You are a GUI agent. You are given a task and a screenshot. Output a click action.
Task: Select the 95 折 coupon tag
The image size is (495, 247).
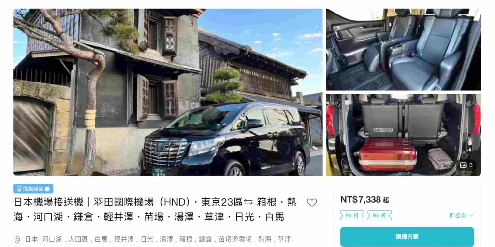pos(379,216)
